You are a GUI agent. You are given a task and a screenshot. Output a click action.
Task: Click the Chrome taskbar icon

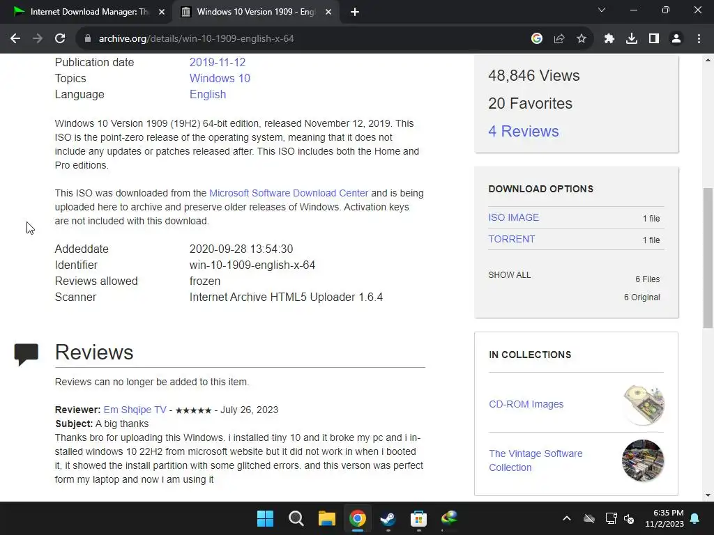[x=358, y=518]
